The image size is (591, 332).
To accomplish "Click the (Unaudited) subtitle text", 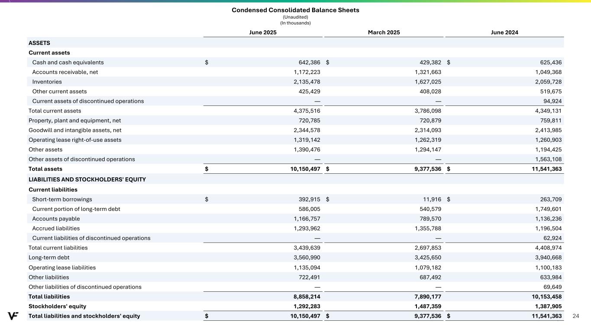I will (295, 17).
